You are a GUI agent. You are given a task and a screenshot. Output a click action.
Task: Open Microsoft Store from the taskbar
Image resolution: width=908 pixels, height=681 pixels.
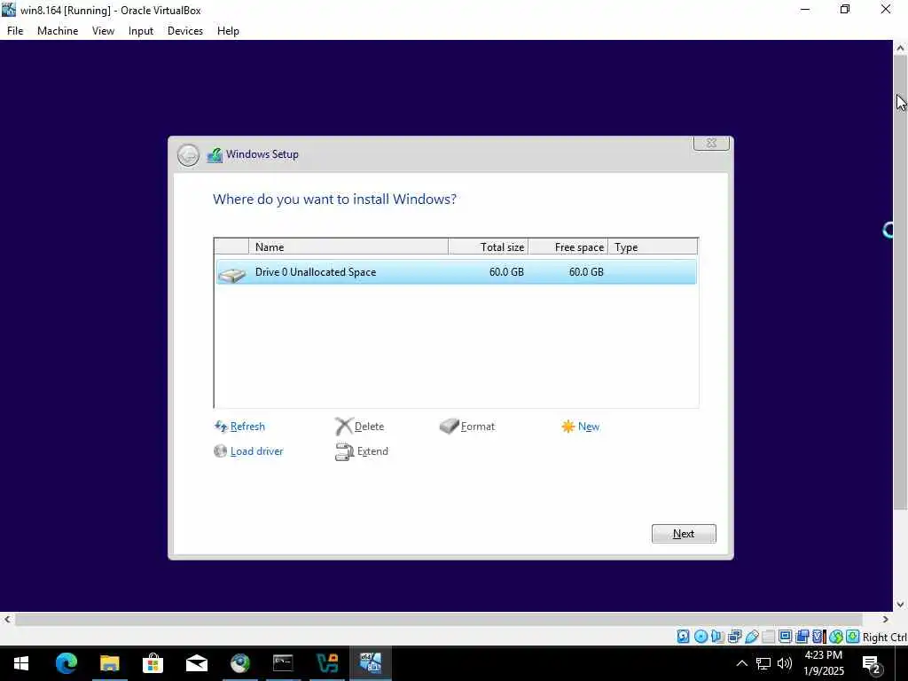pos(153,663)
